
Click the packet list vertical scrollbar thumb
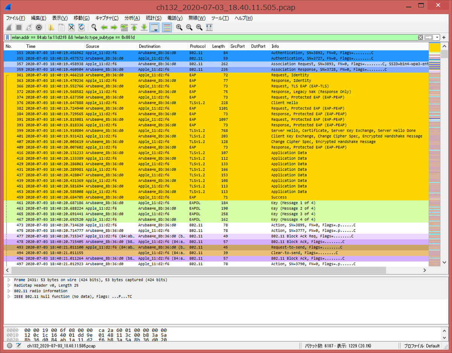click(x=444, y=54)
